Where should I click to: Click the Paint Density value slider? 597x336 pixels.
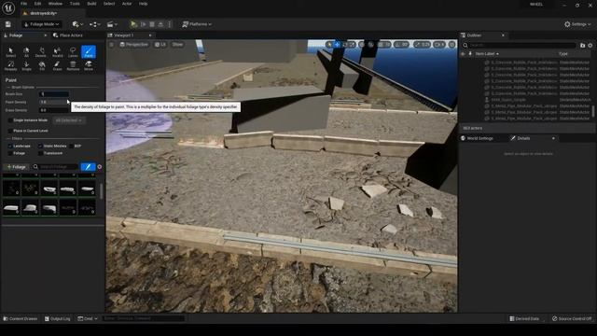coord(54,102)
